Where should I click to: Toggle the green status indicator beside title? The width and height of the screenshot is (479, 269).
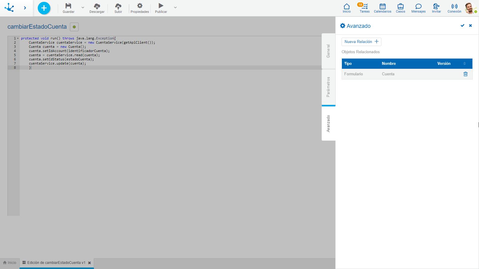pos(74,27)
